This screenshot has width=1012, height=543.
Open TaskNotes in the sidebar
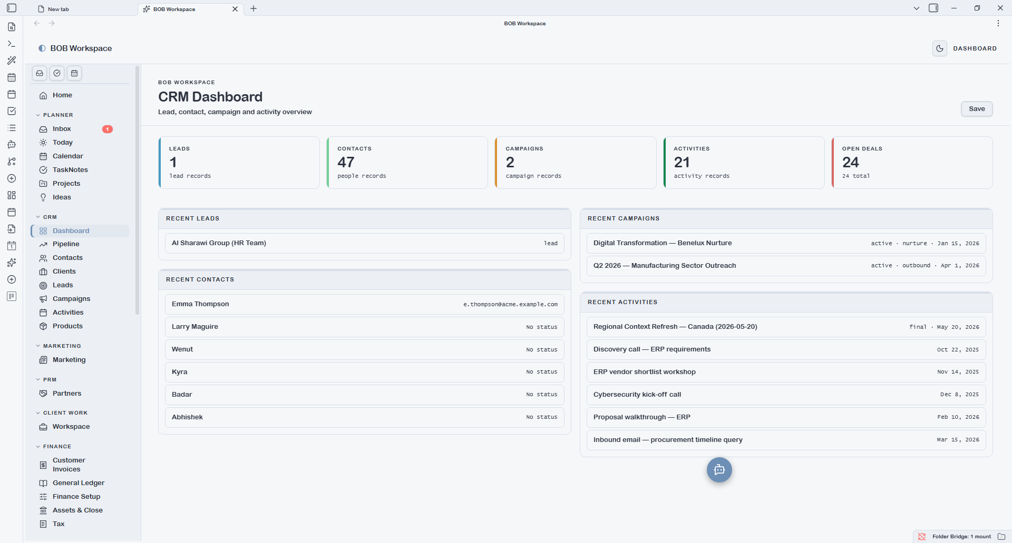tap(80, 170)
